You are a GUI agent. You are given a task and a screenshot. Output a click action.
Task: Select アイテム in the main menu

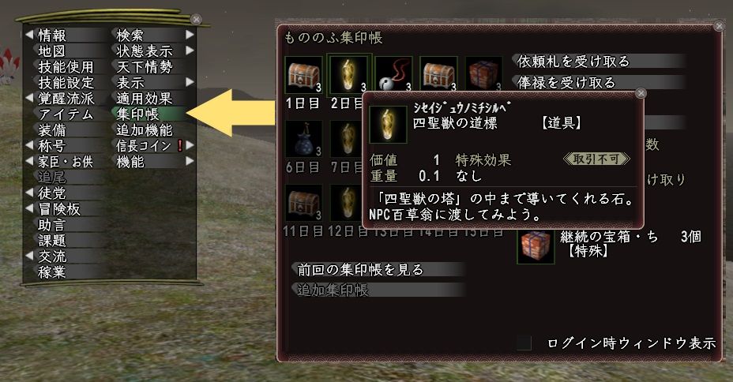click(x=66, y=114)
